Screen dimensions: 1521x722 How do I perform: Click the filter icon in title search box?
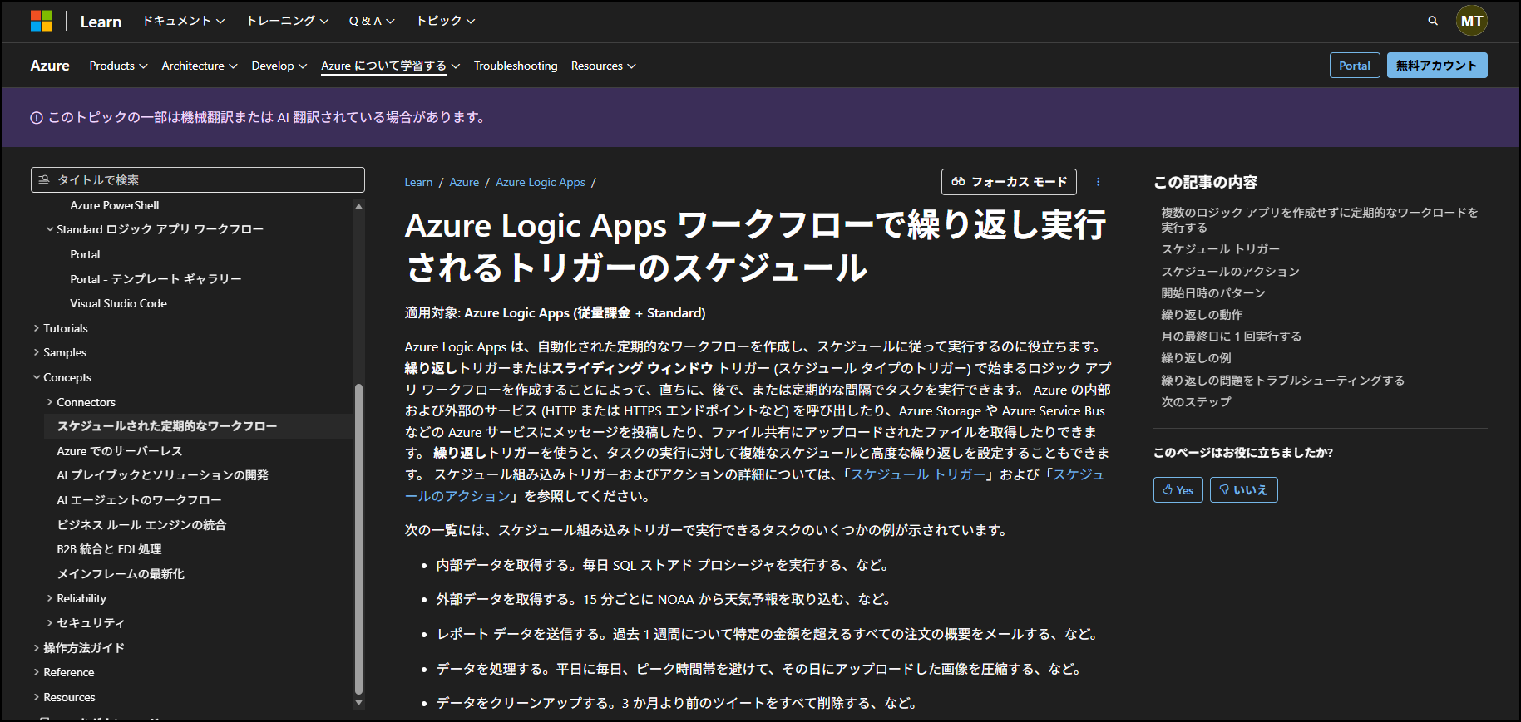[44, 180]
